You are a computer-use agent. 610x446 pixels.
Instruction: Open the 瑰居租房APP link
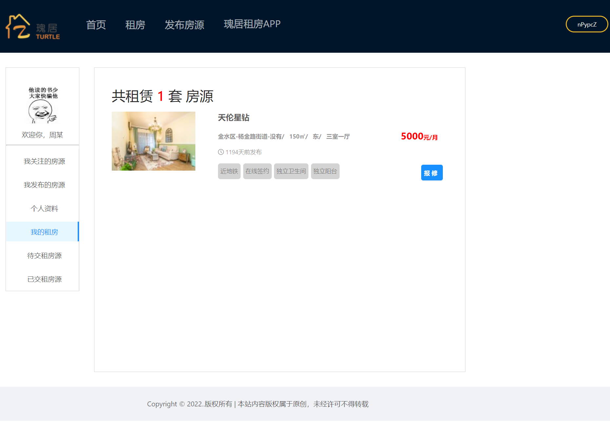[x=252, y=24]
